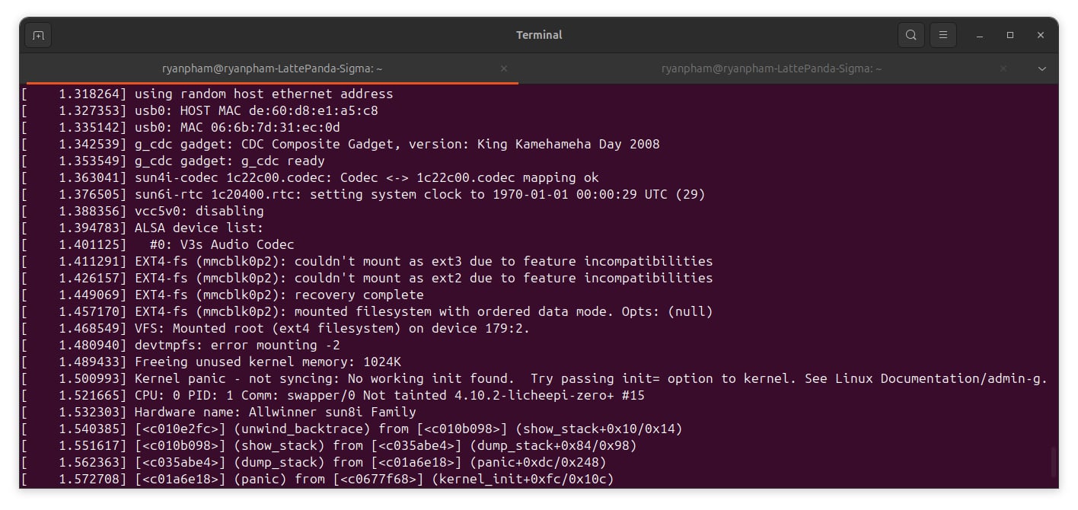Close the Terminal window

[1041, 35]
